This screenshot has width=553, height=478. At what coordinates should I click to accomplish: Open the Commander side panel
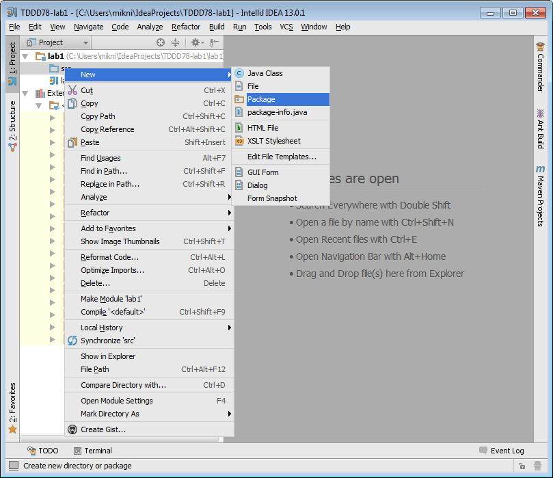(540, 68)
